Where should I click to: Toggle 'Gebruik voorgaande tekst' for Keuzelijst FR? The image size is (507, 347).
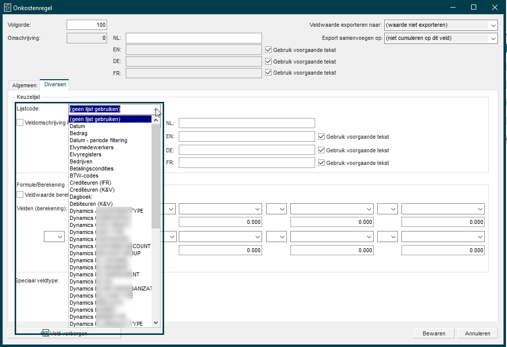pos(321,163)
